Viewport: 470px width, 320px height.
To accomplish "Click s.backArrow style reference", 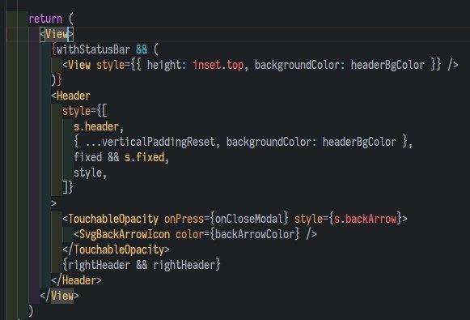I will [365, 219].
